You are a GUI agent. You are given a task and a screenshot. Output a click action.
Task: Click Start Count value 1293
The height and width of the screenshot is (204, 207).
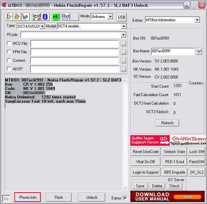177,86
